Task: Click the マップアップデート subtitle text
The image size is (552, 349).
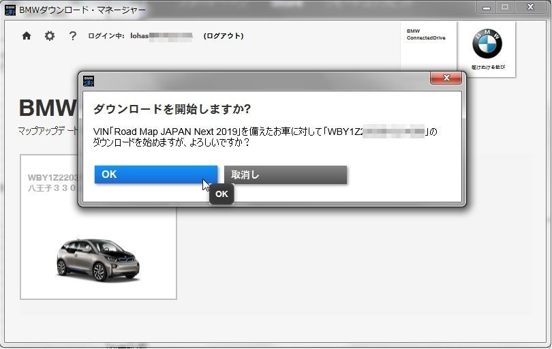Action: click(48, 131)
